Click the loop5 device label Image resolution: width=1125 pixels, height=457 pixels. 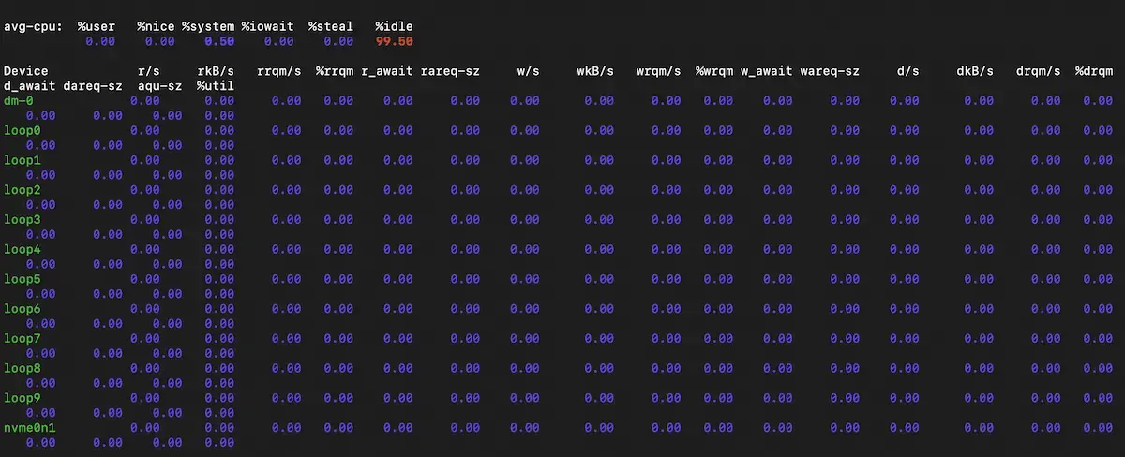coord(22,279)
